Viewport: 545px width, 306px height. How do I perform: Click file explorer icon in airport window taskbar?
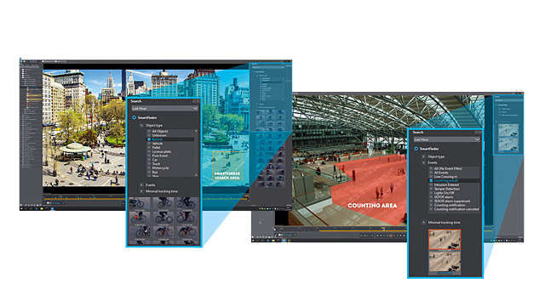click(273, 240)
